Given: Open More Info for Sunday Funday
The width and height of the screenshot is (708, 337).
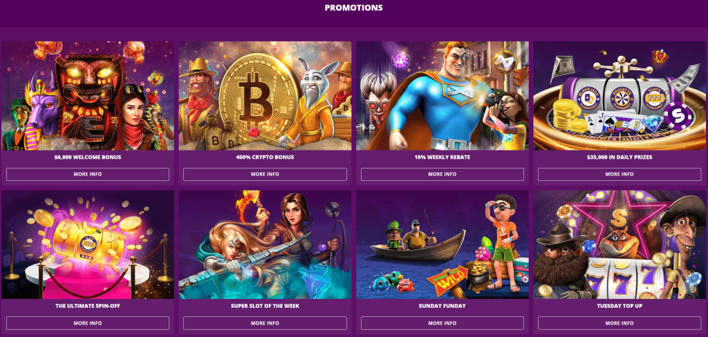Looking at the screenshot, I should point(442,323).
